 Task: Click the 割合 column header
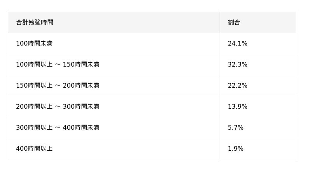click(234, 22)
